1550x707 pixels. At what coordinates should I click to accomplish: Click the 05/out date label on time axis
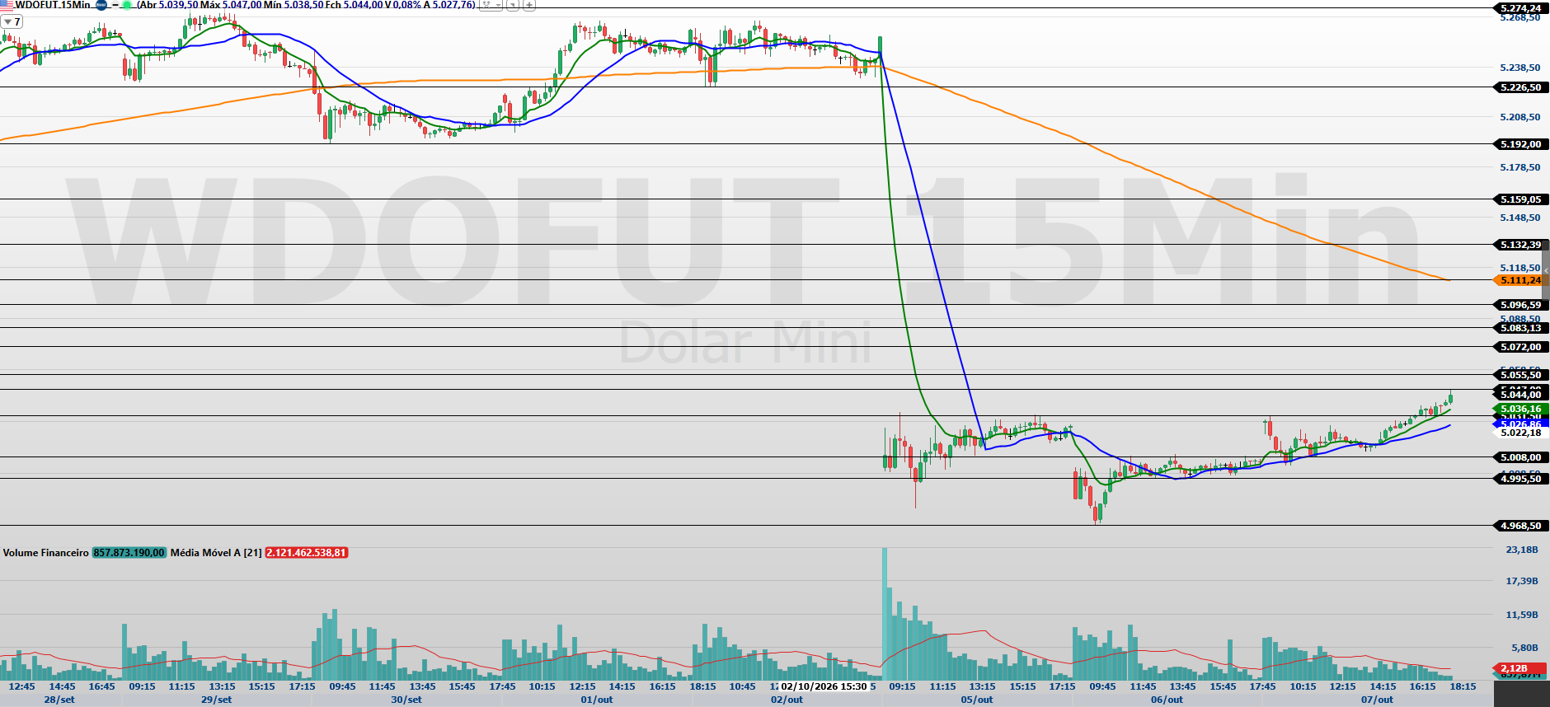click(x=977, y=700)
